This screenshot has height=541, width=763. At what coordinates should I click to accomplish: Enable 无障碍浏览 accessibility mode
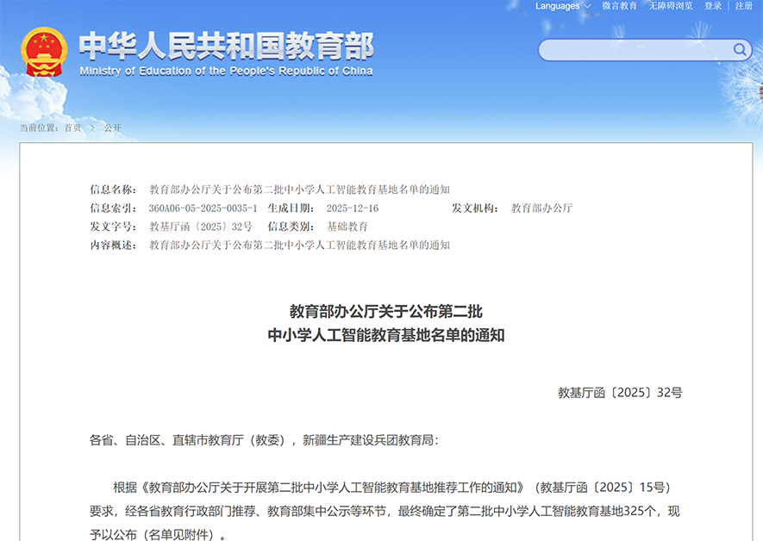point(671,6)
